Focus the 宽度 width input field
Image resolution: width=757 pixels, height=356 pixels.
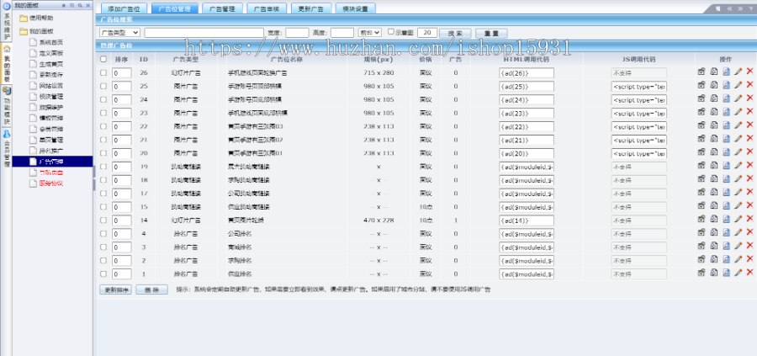tap(297, 33)
